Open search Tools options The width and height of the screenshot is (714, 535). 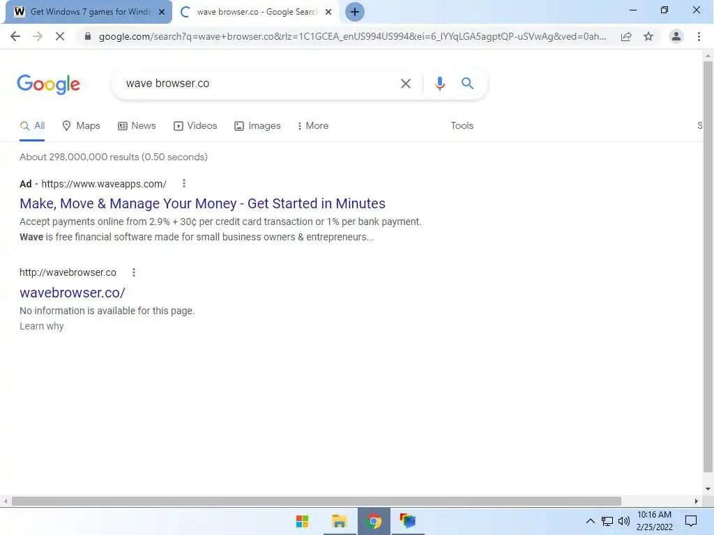pyautogui.click(x=462, y=126)
